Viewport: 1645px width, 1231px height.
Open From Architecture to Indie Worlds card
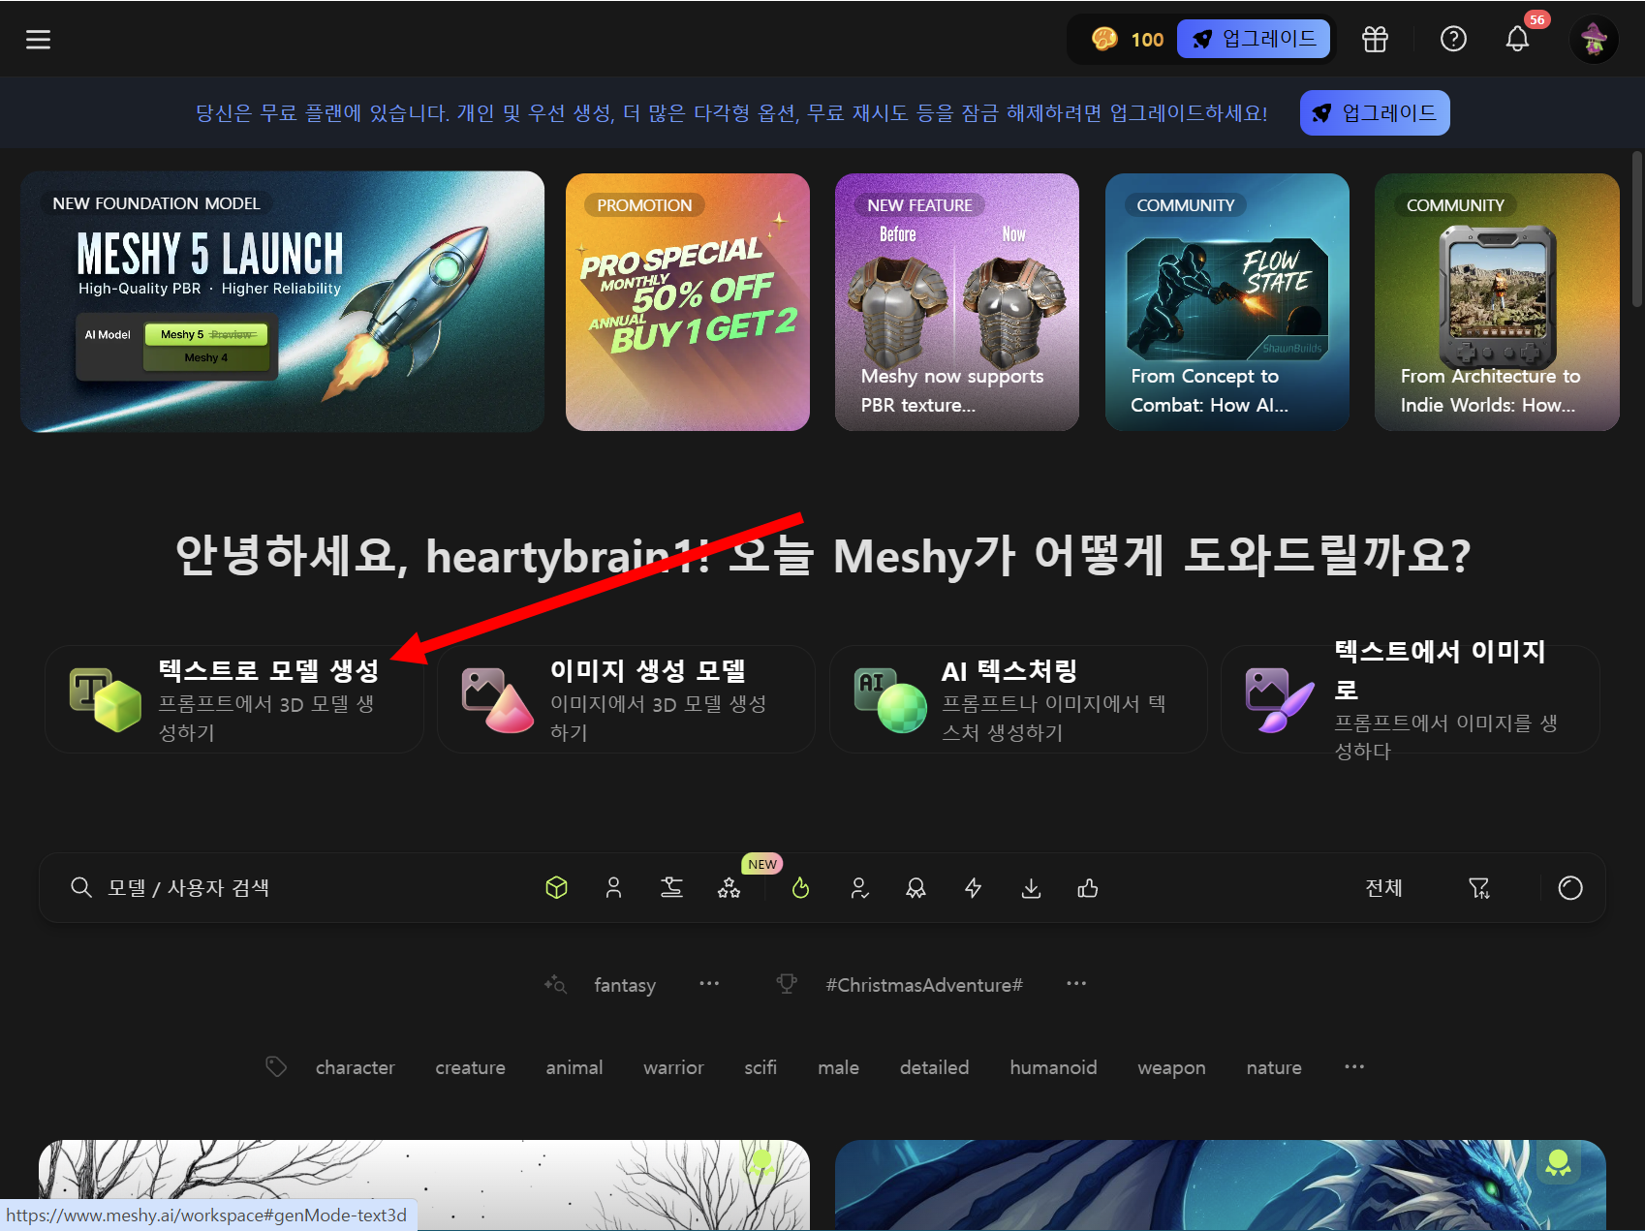coord(1496,301)
